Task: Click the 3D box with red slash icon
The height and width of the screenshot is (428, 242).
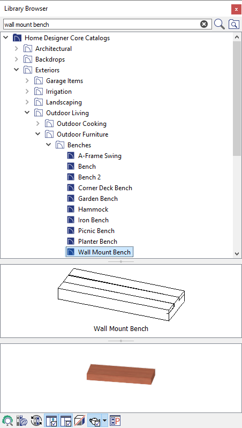Action: (80, 421)
